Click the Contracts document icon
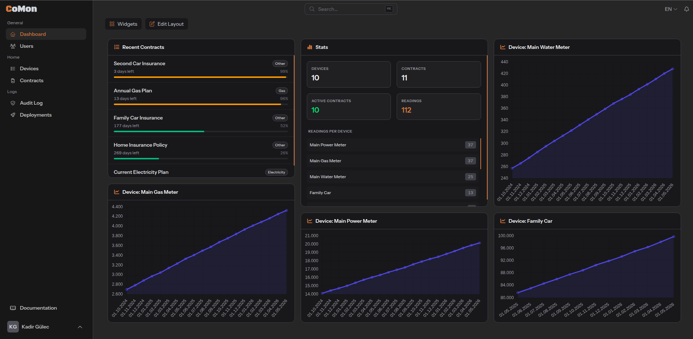 [13, 80]
